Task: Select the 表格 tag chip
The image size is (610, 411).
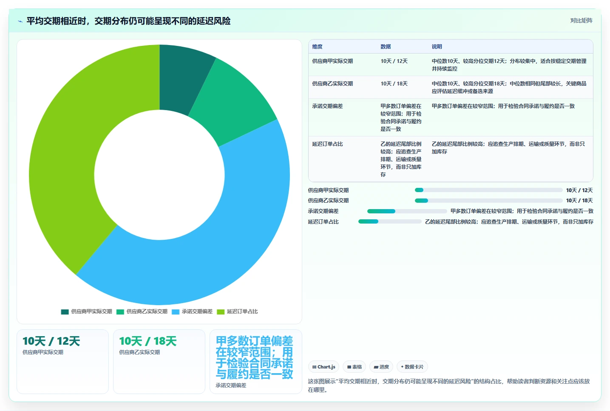Action: coord(354,367)
